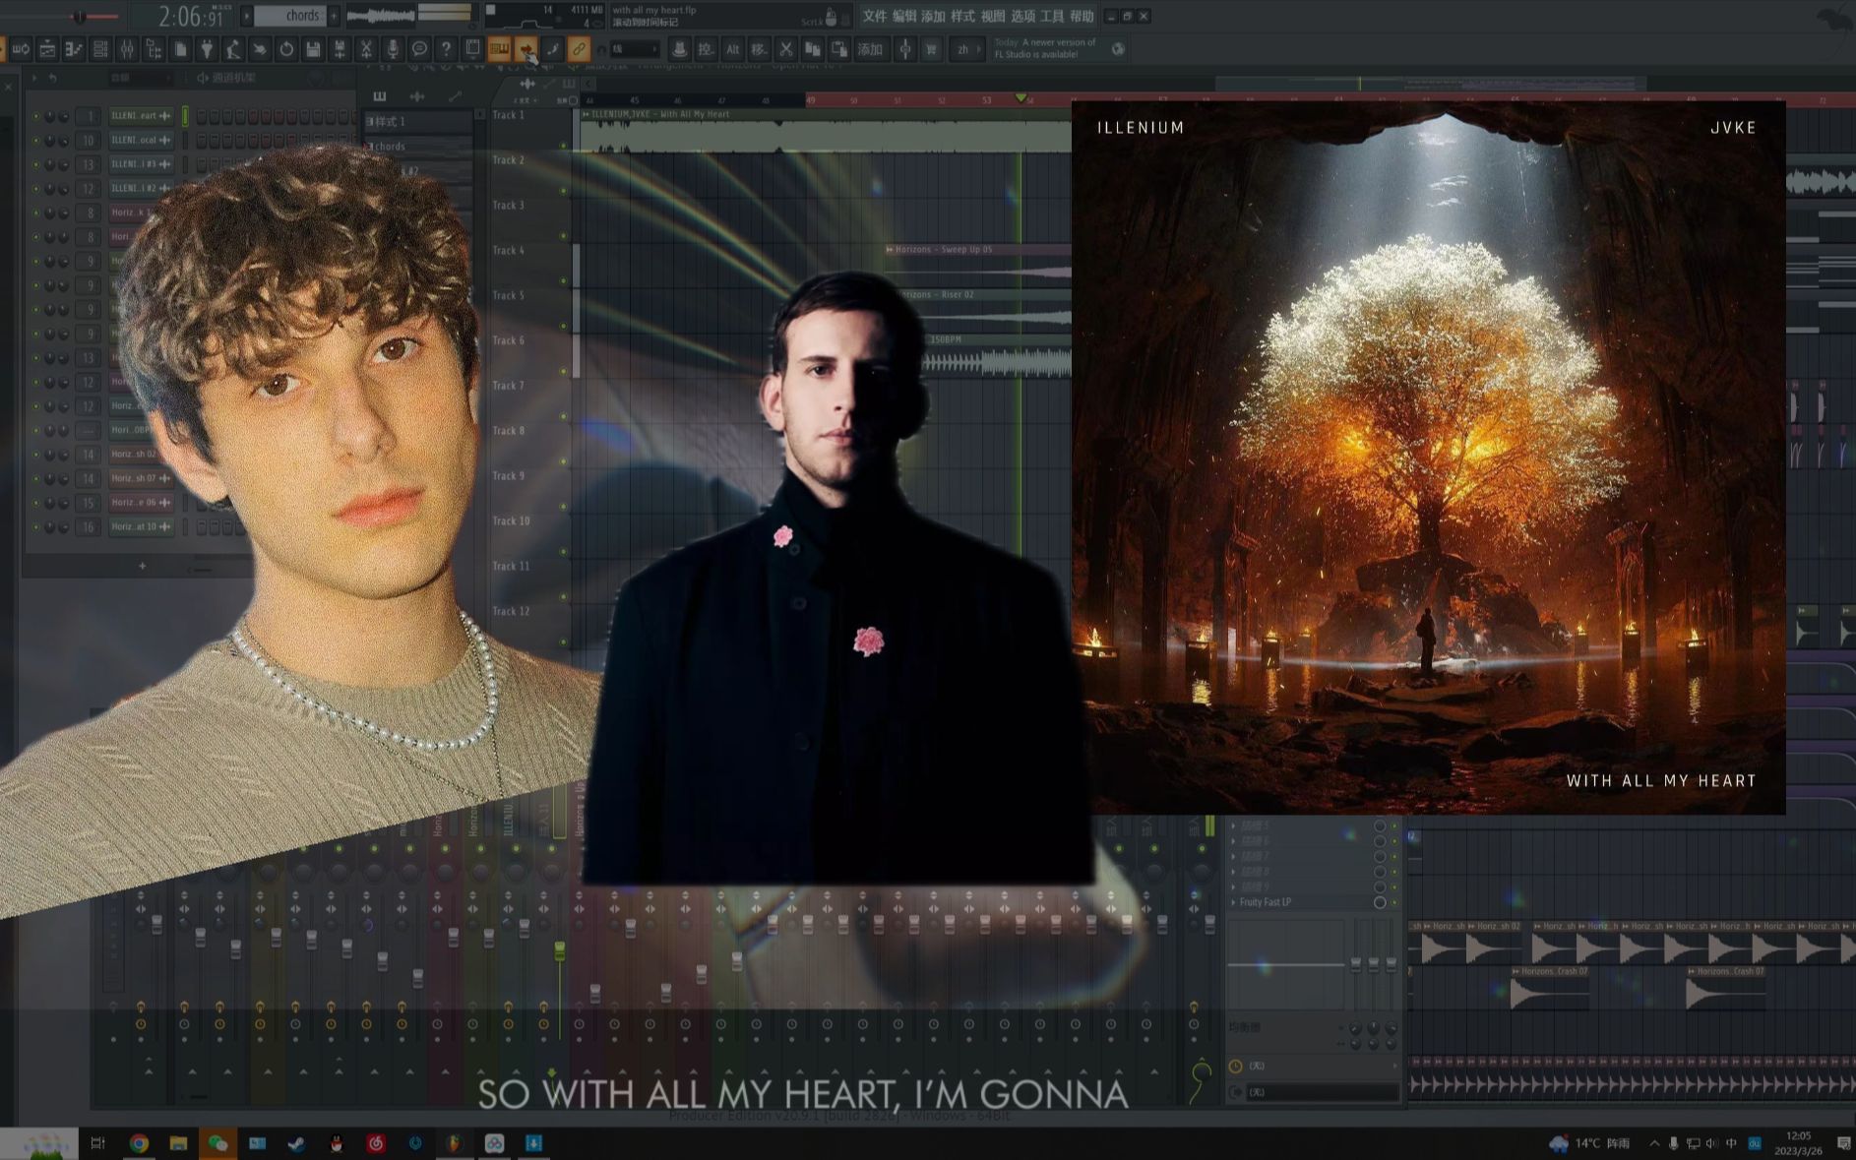Mute channel Horiz..sh 07 green LED
This screenshot has height=1160, width=1856.
[x=36, y=479]
